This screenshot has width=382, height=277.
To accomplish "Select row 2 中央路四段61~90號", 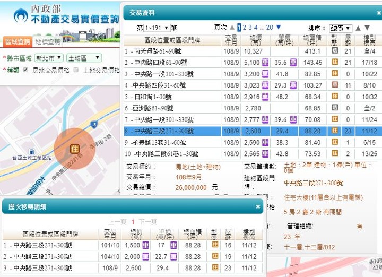I will pyautogui.click(x=253, y=63).
